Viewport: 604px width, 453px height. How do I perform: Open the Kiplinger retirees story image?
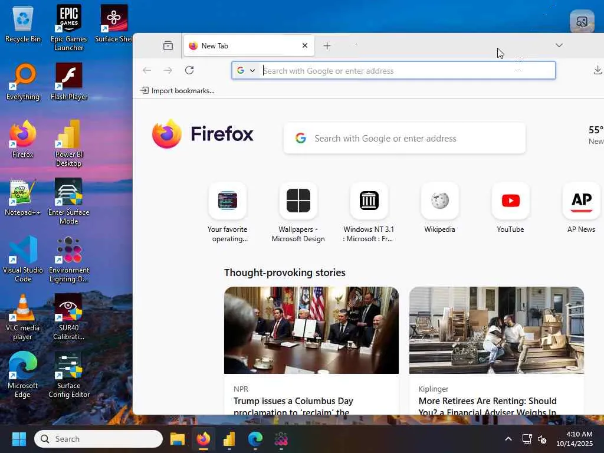[x=497, y=330]
